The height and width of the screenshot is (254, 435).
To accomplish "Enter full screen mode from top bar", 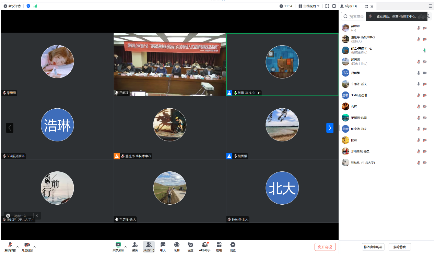I will pyautogui.click(x=327, y=6).
